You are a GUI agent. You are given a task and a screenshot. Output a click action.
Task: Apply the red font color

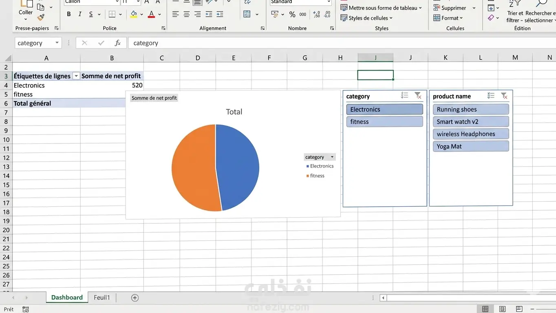click(x=152, y=14)
